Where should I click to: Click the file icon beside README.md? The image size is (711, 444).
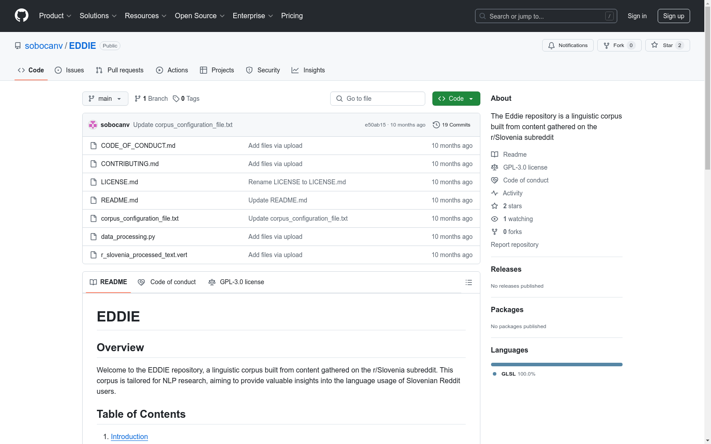tap(93, 200)
